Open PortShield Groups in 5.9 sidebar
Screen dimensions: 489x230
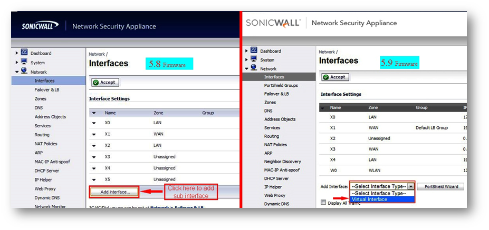(281, 85)
